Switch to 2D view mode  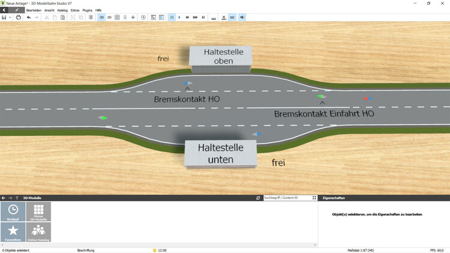point(109,17)
